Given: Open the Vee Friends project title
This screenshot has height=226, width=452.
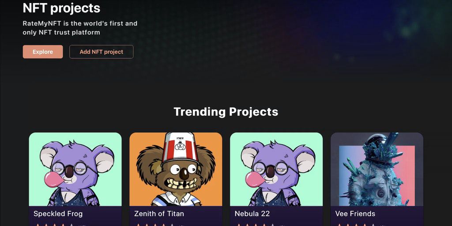Looking at the screenshot, I should point(355,214).
